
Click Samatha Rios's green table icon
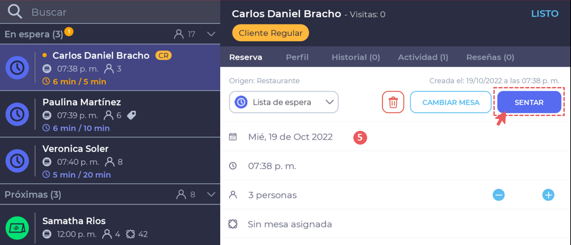[17, 228]
